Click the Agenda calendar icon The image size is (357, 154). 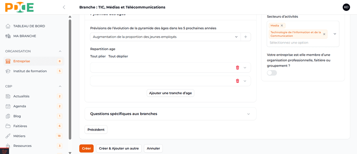click(x=8, y=106)
